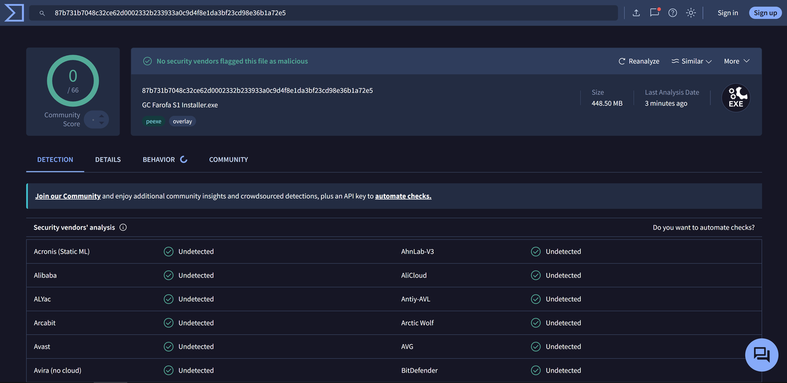Click the 0 / 66 detection score ring
This screenshot has height=383, width=787.
(x=73, y=81)
